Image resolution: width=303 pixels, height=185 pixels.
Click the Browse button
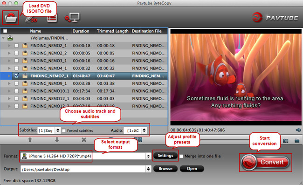click(165, 169)
